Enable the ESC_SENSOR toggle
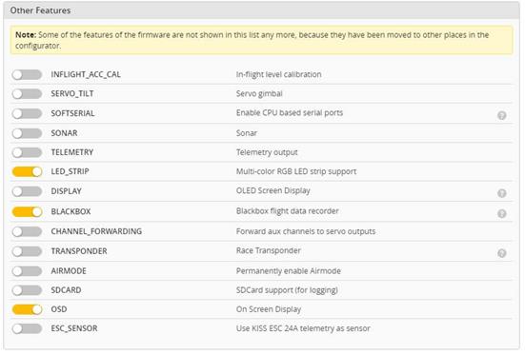 click(x=27, y=328)
